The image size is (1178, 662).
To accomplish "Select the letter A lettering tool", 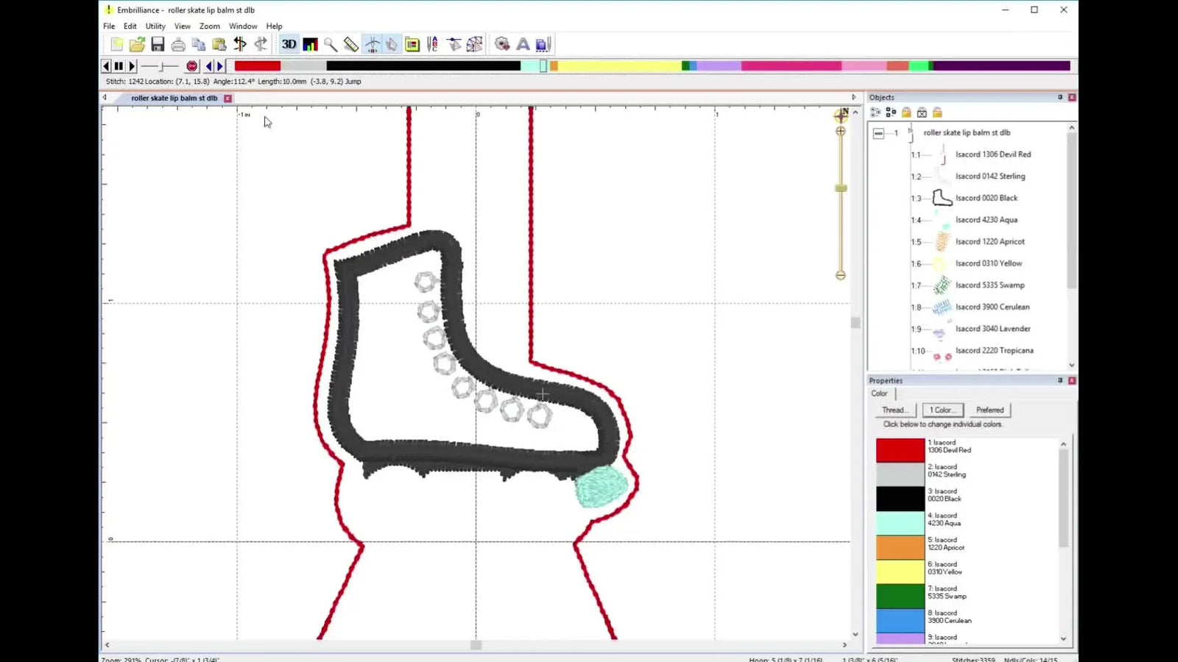I will point(523,45).
